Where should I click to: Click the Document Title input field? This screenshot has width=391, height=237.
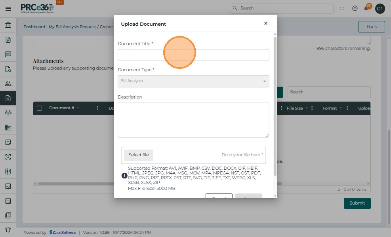coord(193,55)
